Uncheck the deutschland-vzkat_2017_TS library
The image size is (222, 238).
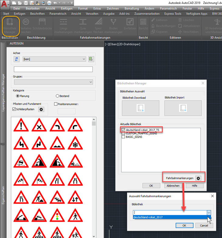click(123, 130)
